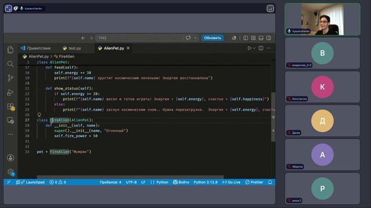
Task: Click the circular icon next to Обновить
Action: click(x=234, y=38)
